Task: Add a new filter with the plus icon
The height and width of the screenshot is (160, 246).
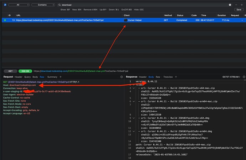Action: point(242,5)
